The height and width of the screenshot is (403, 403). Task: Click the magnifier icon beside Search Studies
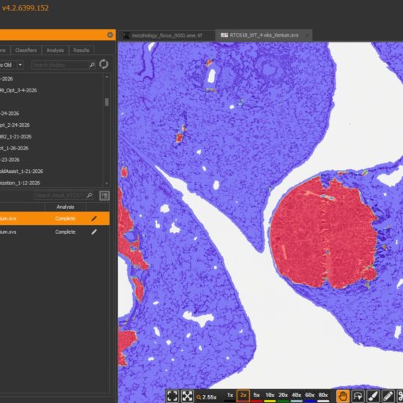point(92,64)
